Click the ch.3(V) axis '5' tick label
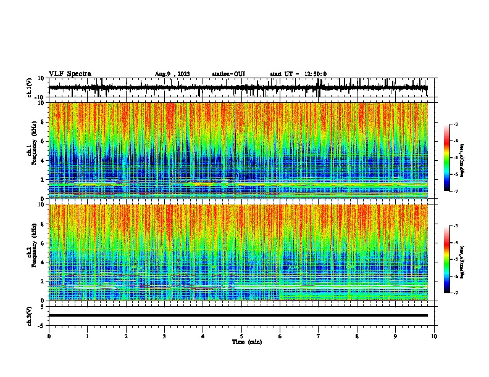The width and height of the screenshot is (489, 377). pyautogui.click(x=43, y=306)
